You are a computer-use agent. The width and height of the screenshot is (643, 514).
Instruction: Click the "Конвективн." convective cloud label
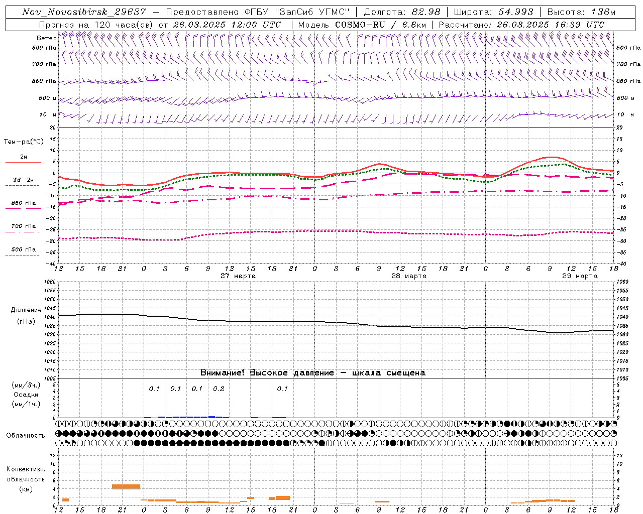[x=26, y=469]
